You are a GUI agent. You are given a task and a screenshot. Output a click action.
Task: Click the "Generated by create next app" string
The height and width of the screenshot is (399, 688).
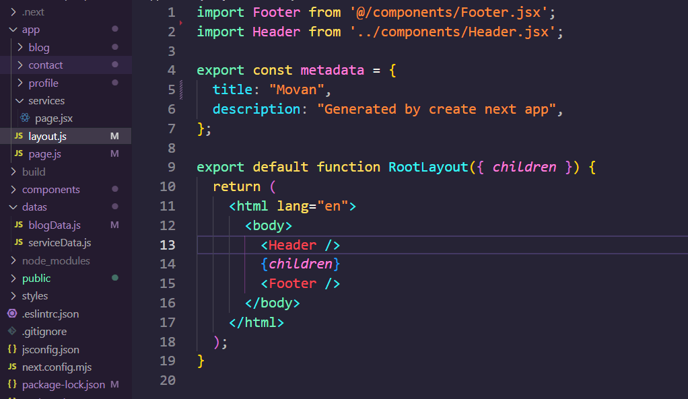(x=436, y=109)
